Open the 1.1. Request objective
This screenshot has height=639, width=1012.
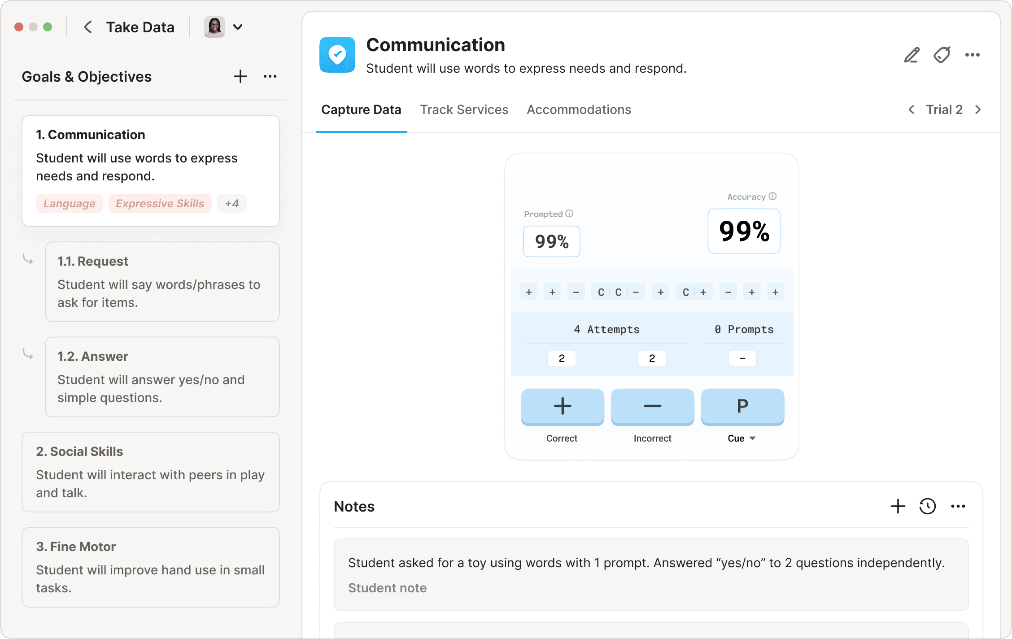point(162,282)
